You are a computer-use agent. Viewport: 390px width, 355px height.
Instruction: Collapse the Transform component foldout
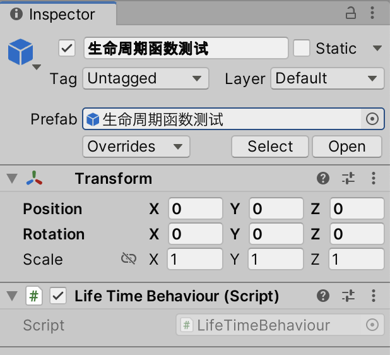point(11,179)
